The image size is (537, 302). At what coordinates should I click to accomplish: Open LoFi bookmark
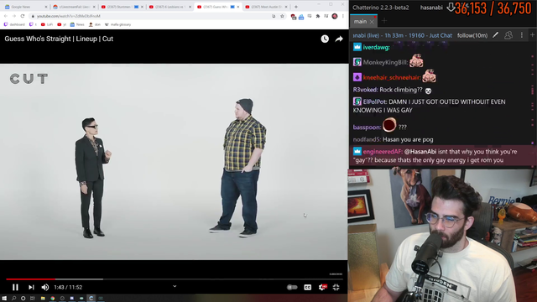point(47,24)
